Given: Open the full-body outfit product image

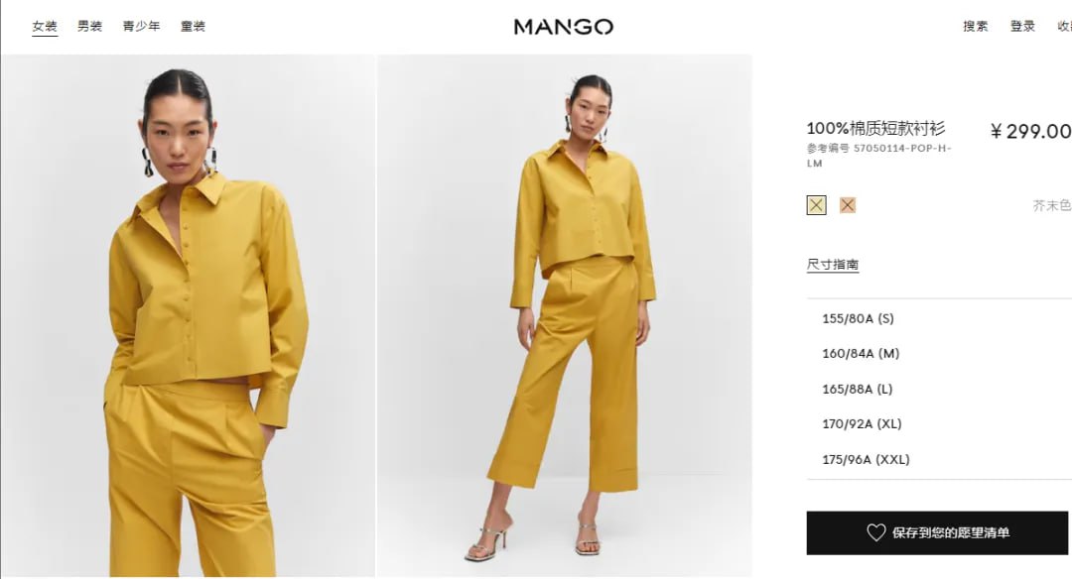Looking at the screenshot, I should [565, 315].
